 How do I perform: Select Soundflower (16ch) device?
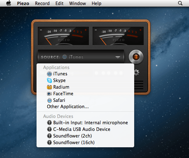click(x=85, y=143)
